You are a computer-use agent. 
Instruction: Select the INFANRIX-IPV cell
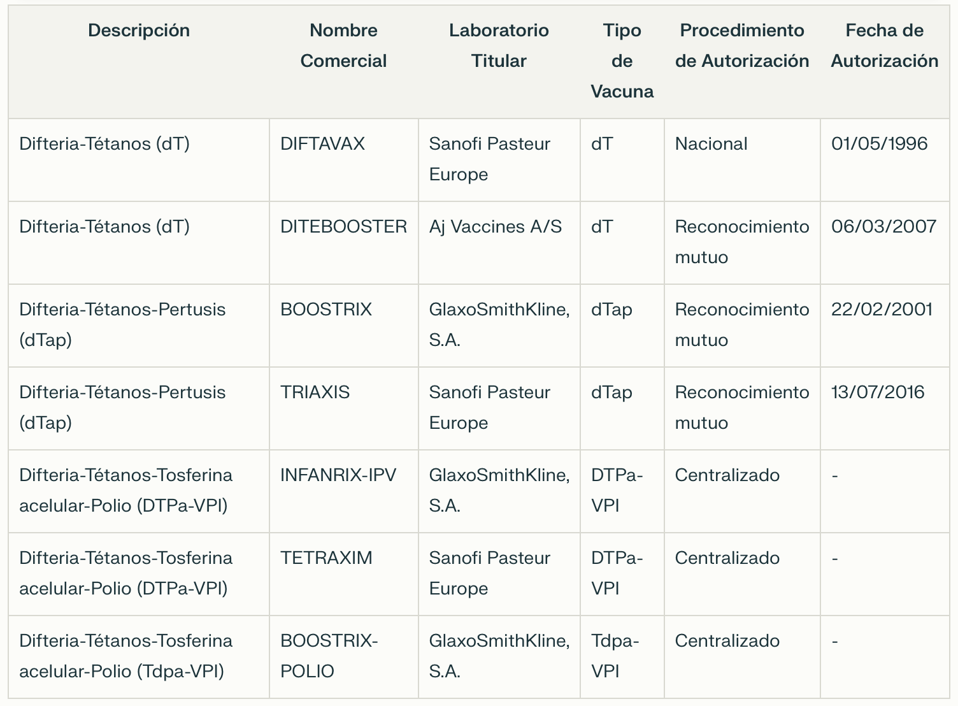[338, 475]
